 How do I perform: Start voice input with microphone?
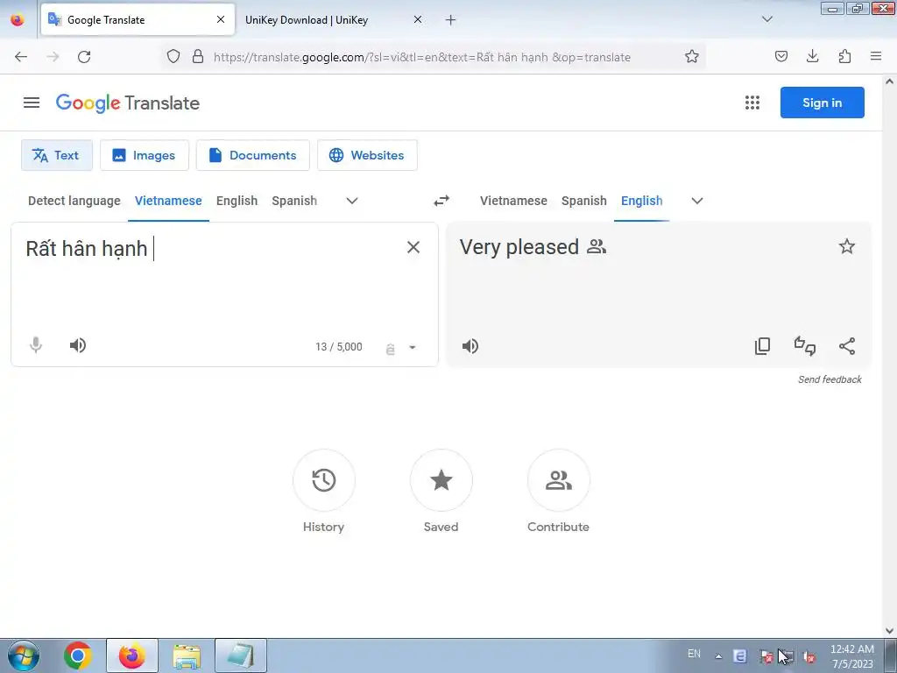click(x=35, y=345)
